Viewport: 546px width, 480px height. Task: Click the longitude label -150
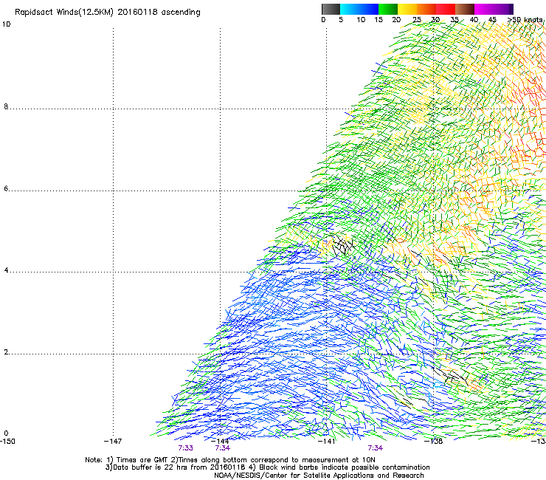7,441
